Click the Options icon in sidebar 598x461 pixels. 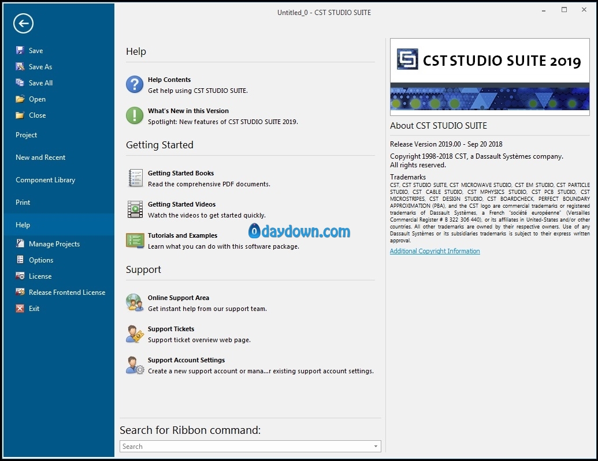pos(20,260)
